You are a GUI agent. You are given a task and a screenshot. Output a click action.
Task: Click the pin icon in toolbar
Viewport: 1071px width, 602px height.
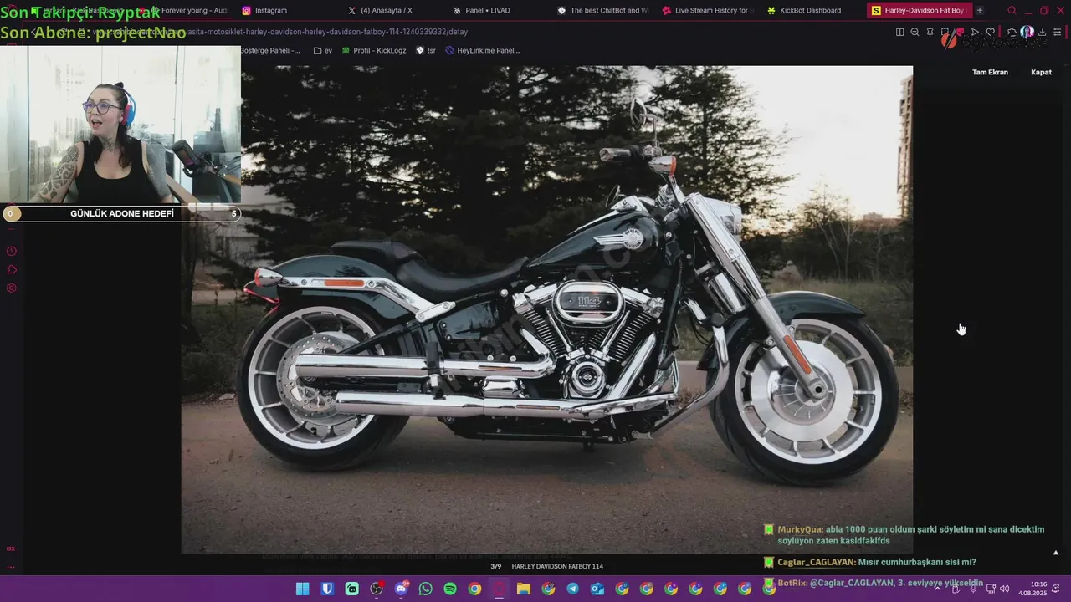[930, 32]
